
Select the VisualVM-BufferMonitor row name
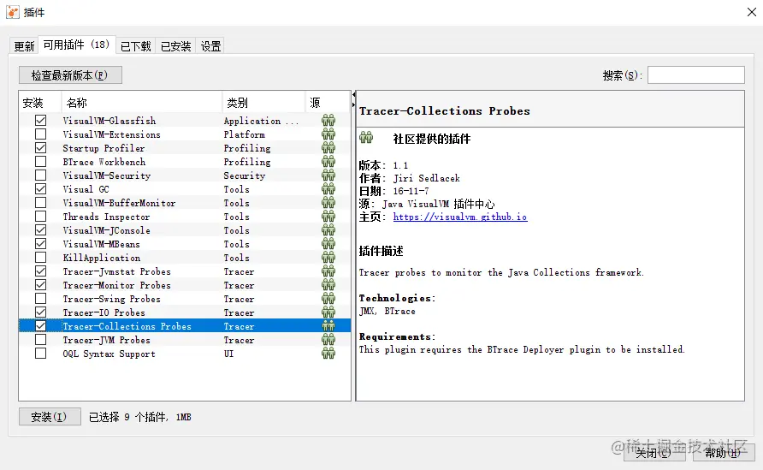pyautogui.click(x=119, y=203)
